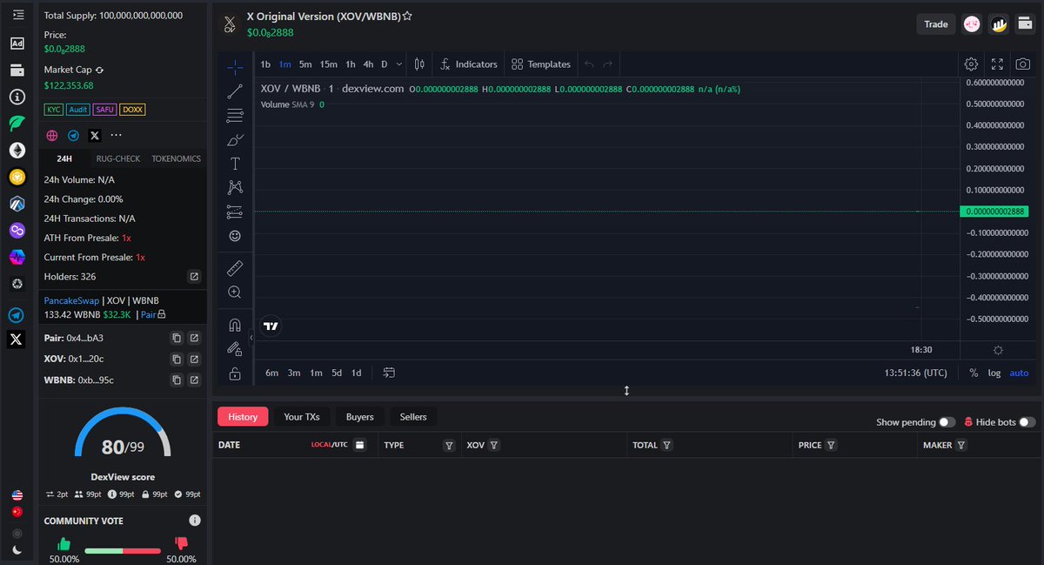Set chart range to 5d
Image resolution: width=1044 pixels, height=565 pixels.
pyautogui.click(x=337, y=373)
